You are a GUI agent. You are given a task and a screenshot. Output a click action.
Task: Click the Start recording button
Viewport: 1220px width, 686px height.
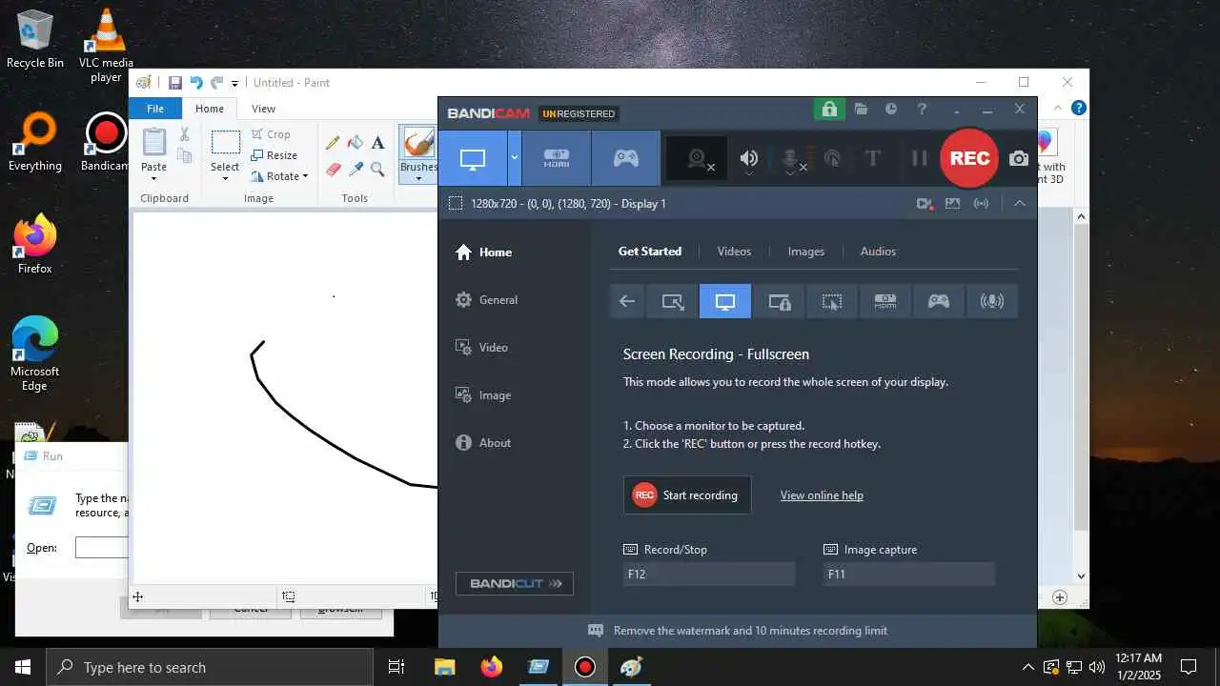coord(687,495)
